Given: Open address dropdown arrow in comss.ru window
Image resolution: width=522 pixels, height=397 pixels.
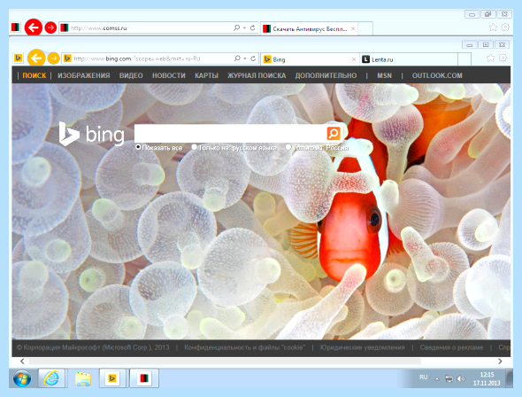Looking at the screenshot, I should [x=245, y=28].
